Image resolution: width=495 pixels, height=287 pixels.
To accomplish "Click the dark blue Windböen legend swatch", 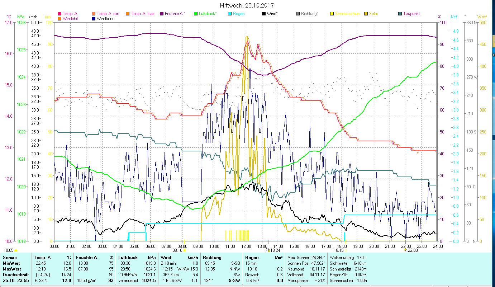I will tap(94, 19).
